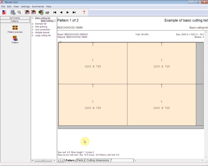Click the red question mark help icon
Viewport: 208px width, 166px height.
[x=84, y=12]
